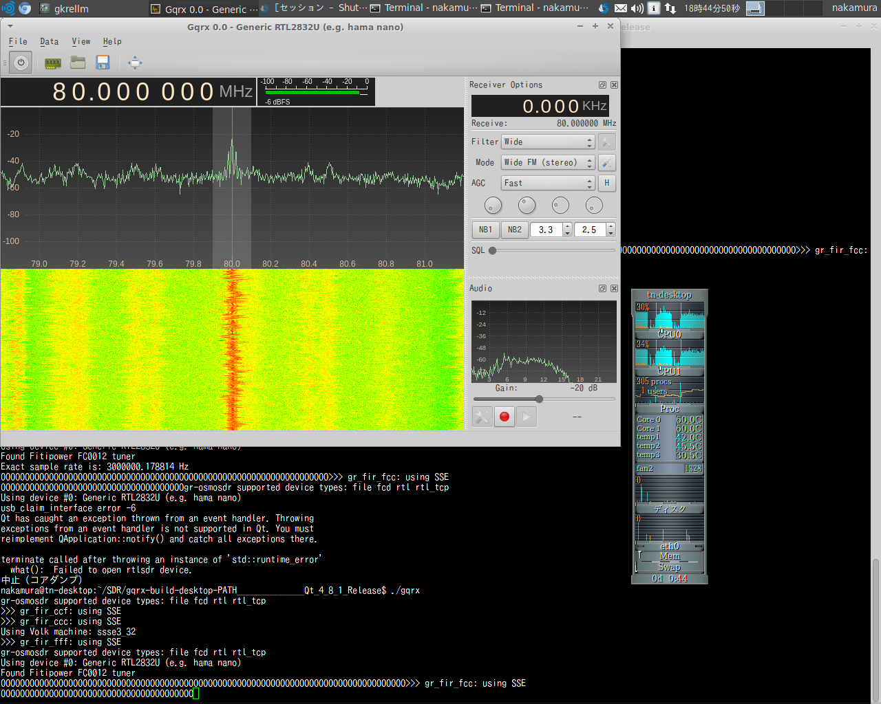The height and width of the screenshot is (704, 881).
Task: Enable the NB1 noise blanker
Action: coord(485,229)
